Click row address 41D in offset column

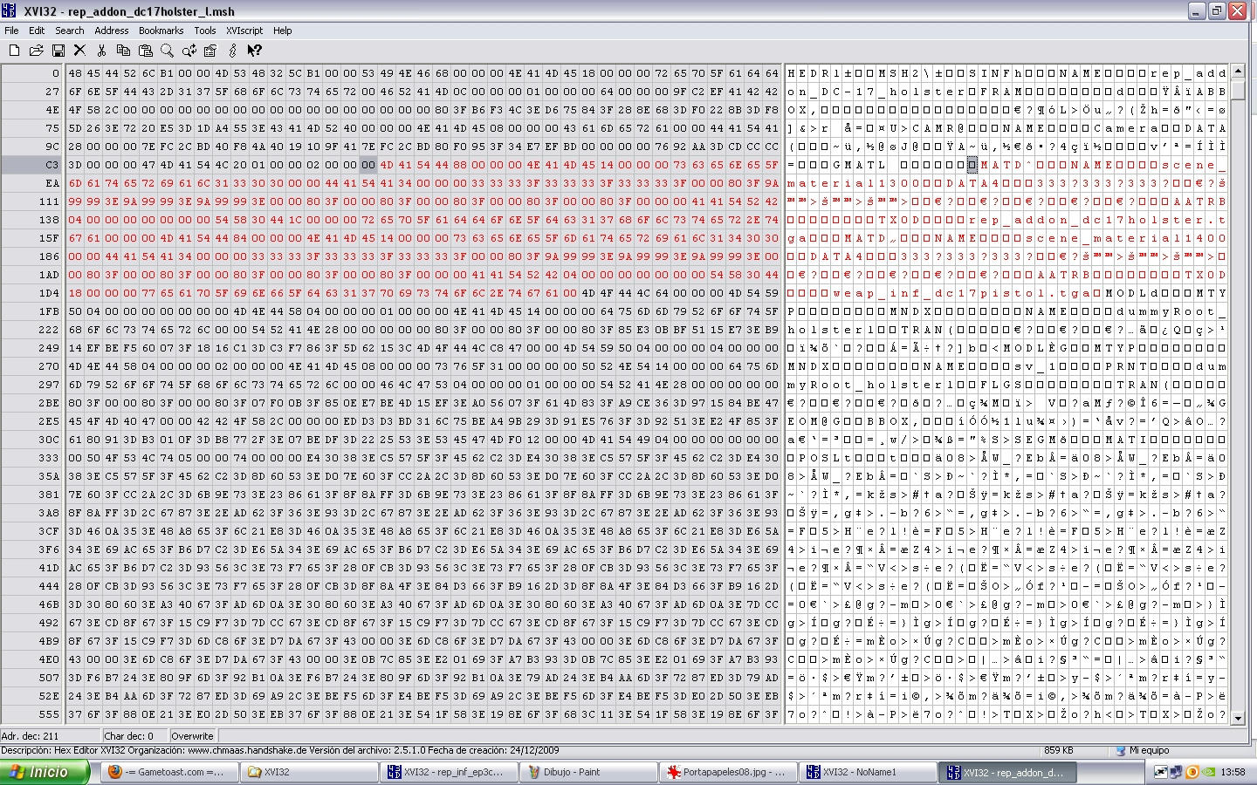coord(31,568)
